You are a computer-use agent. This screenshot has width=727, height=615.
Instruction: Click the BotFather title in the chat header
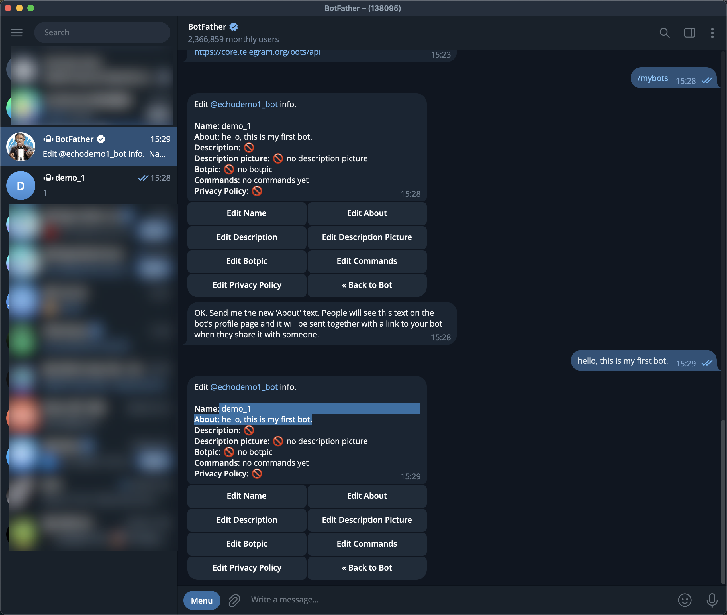pos(207,27)
